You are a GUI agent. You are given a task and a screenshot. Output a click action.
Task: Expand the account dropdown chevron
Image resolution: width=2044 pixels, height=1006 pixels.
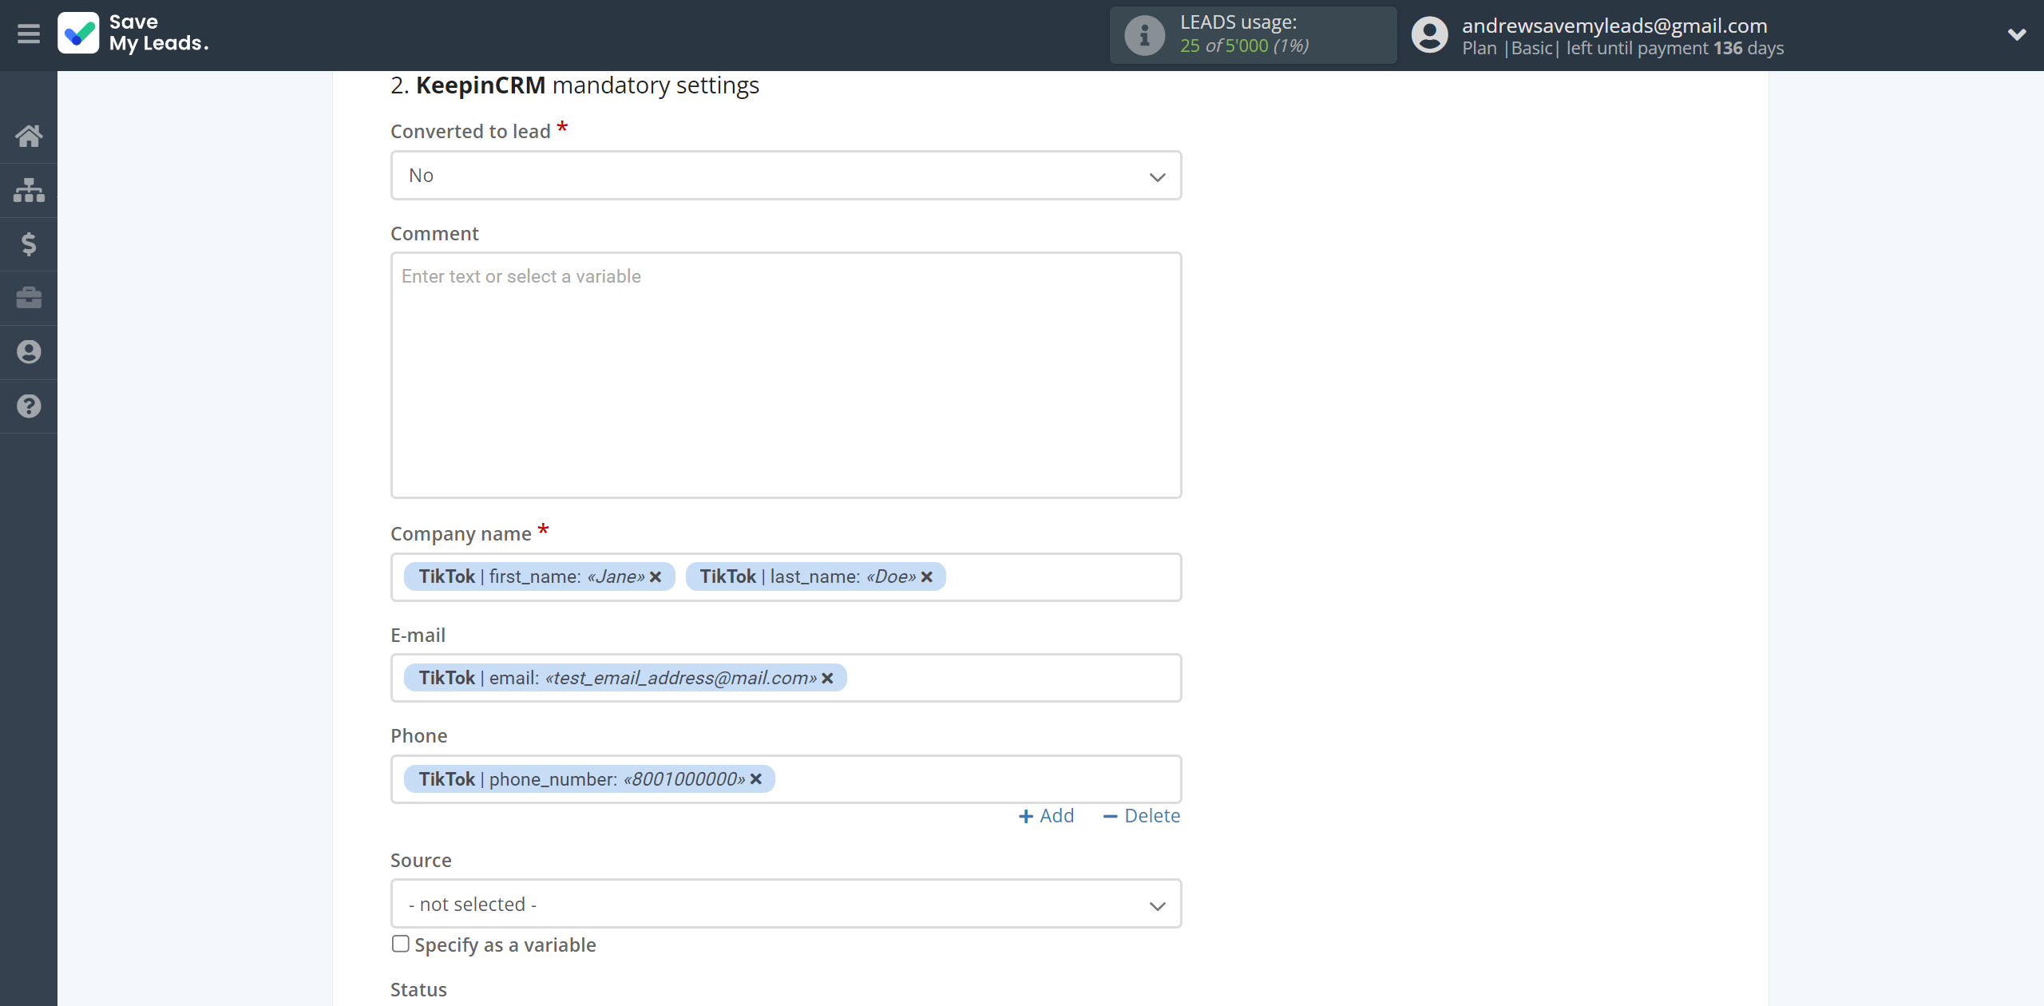tap(2017, 34)
